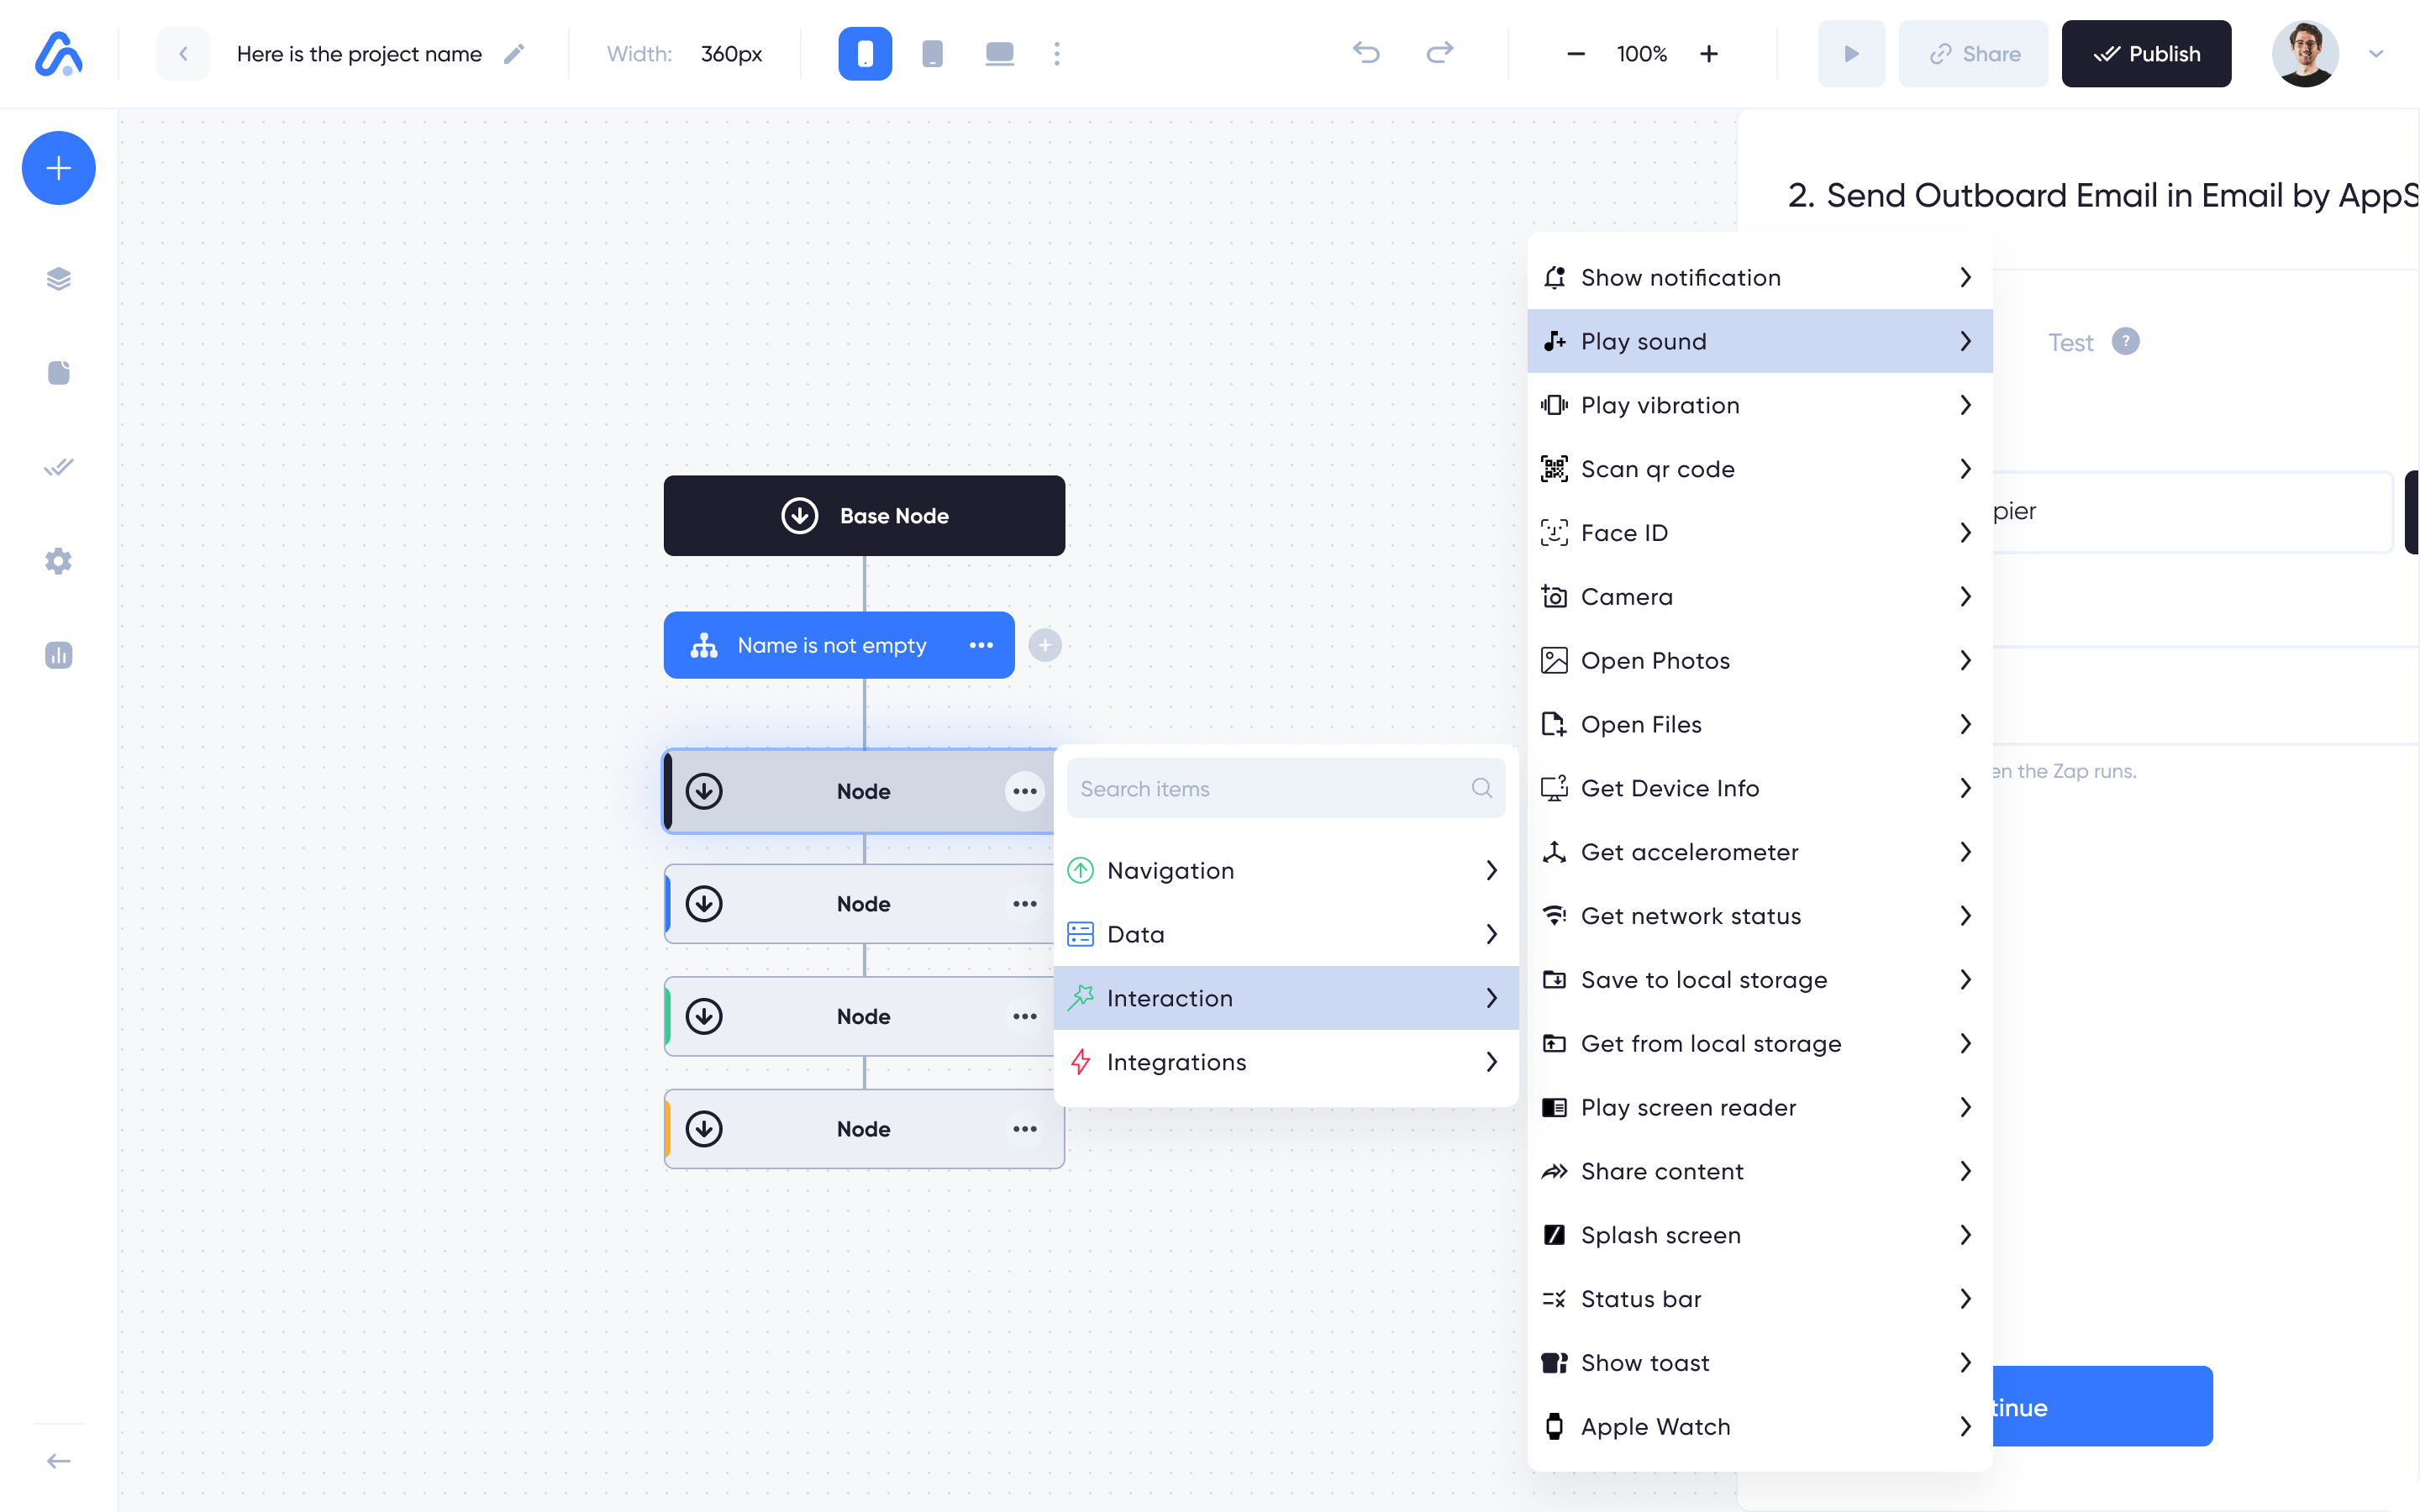This screenshot has width=2420, height=1512.
Task: Open the settings gear in left sidebar
Action: tap(59, 561)
